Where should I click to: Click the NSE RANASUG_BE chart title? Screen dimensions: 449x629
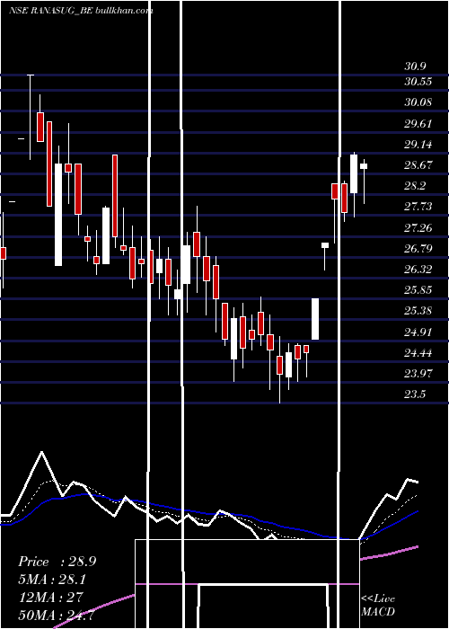(x=81, y=11)
